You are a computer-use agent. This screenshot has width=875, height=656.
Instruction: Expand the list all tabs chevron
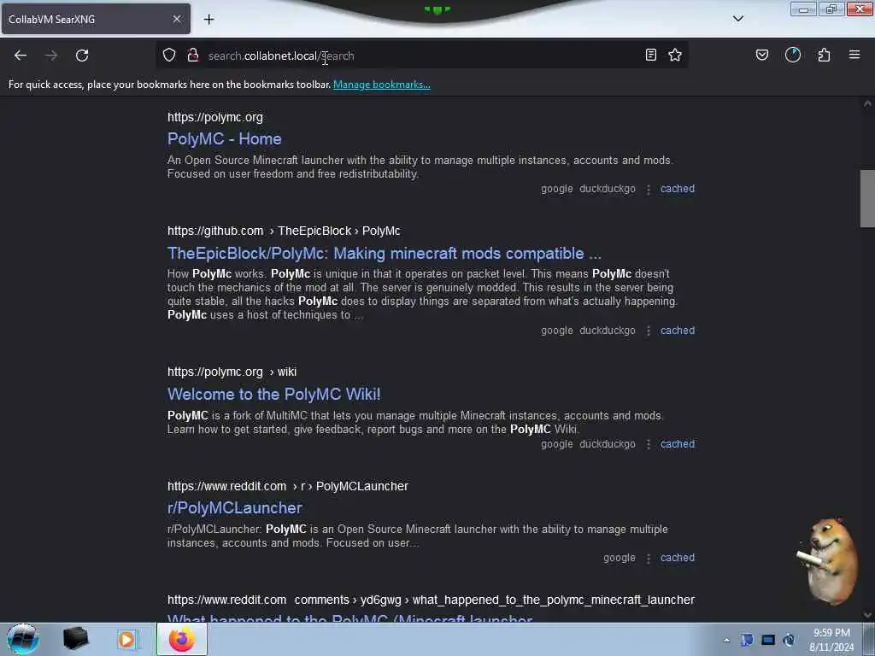738,19
